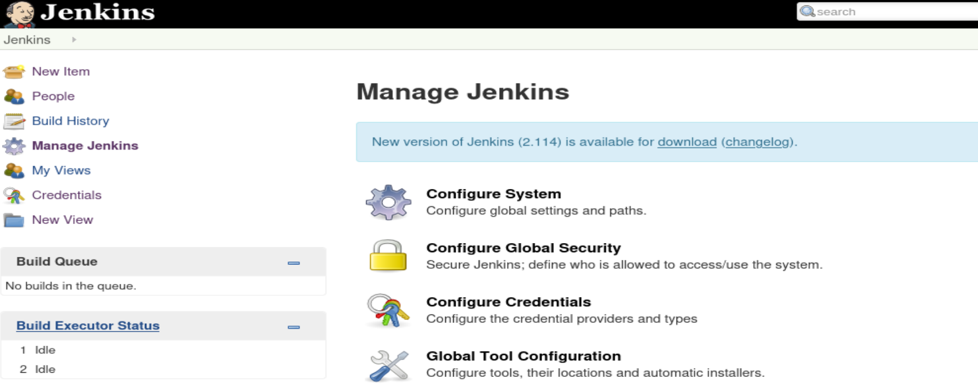
Task: Open the New Item link
Action: [x=61, y=71]
